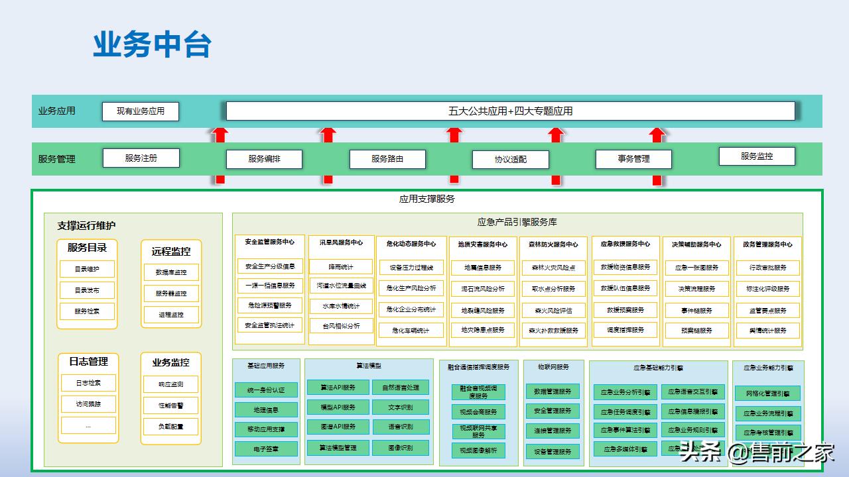This screenshot has width=849, height=477.
Task: Click the 服务注册 button
Action: 141,158
